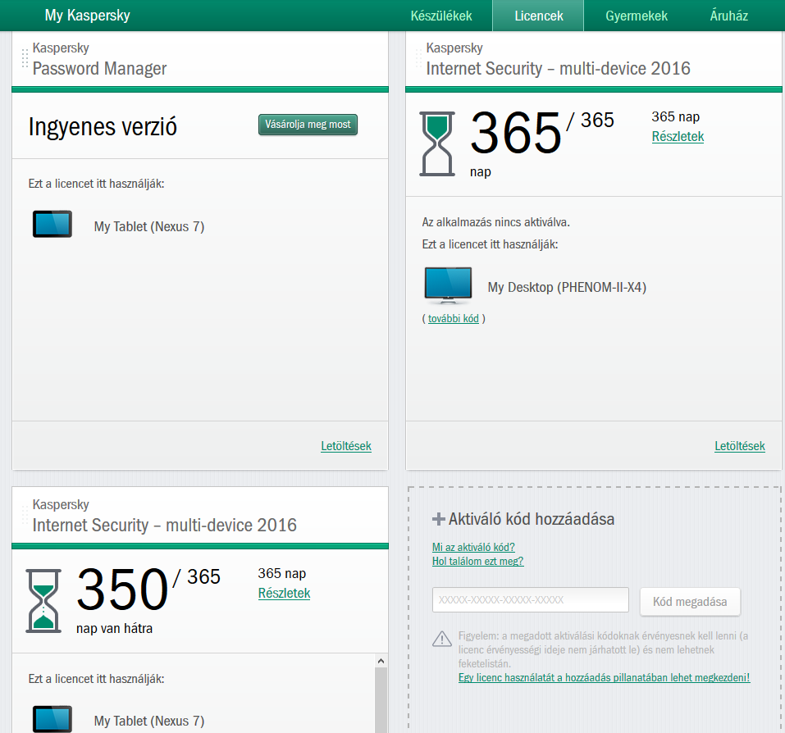Click the warning triangle icon near Figyelem
Viewport: 785px width, 733px height.
click(x=441, y=639)
